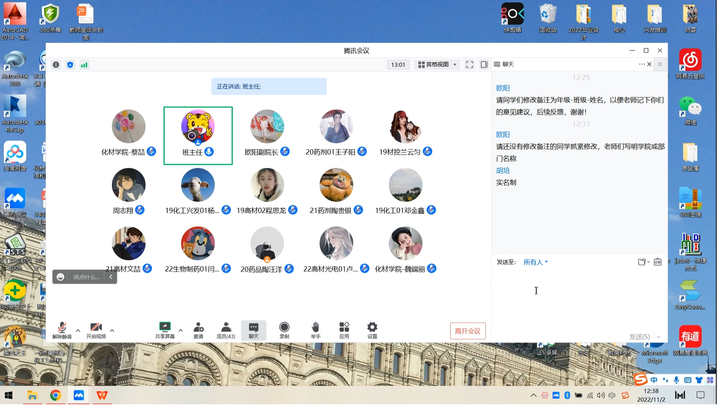
Task: Expand audio options arrow beside 解除静音
Action: click(x=78, y=331)
